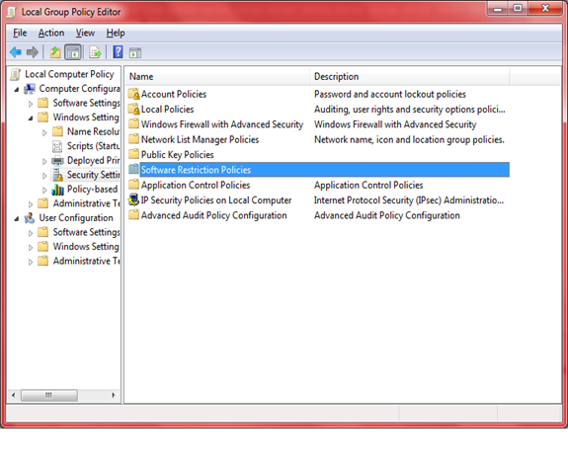Open the Help menu

[116, 33]
